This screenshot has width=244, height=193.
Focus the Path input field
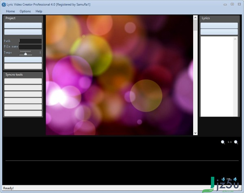click(30, 41)
